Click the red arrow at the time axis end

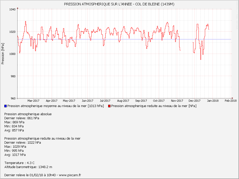(232, 98)
